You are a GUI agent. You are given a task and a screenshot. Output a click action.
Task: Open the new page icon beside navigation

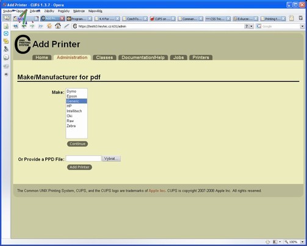coord(6,26)
